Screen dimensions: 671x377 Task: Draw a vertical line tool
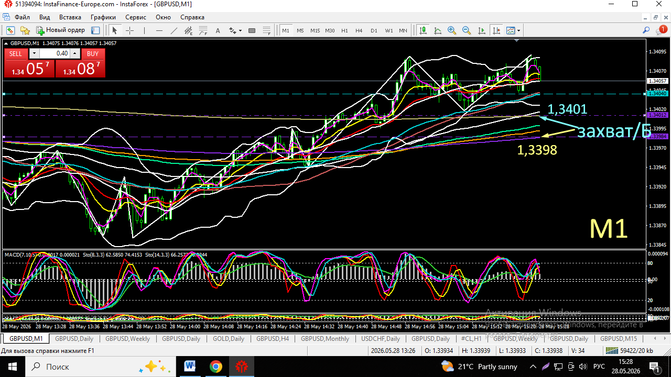[145, 30]
